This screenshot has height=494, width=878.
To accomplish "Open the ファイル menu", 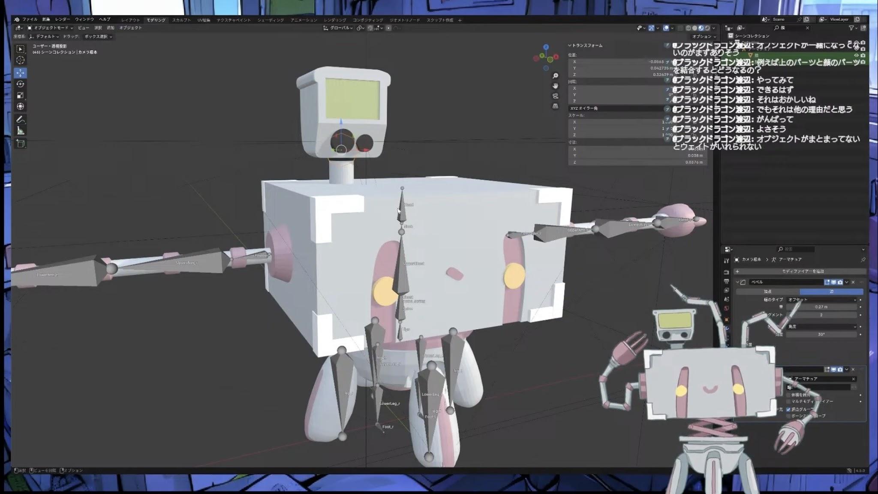I will 30,19.
